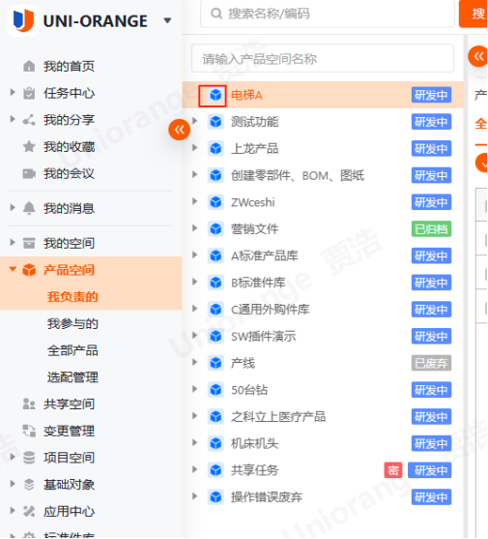This screenshot has height=539, width=488.
Task: Click the 请输入产品空间名称 filter field
Action: [x=323, y=58]
